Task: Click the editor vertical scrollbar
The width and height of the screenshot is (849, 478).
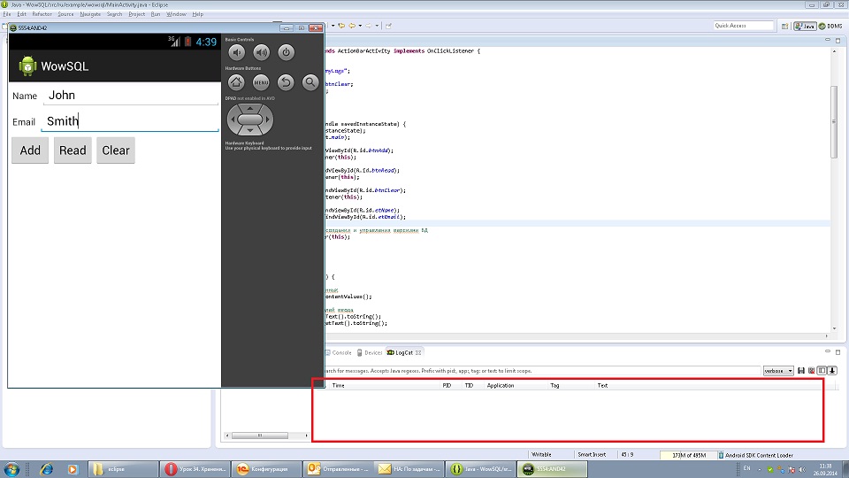Action: click(834, 122)
